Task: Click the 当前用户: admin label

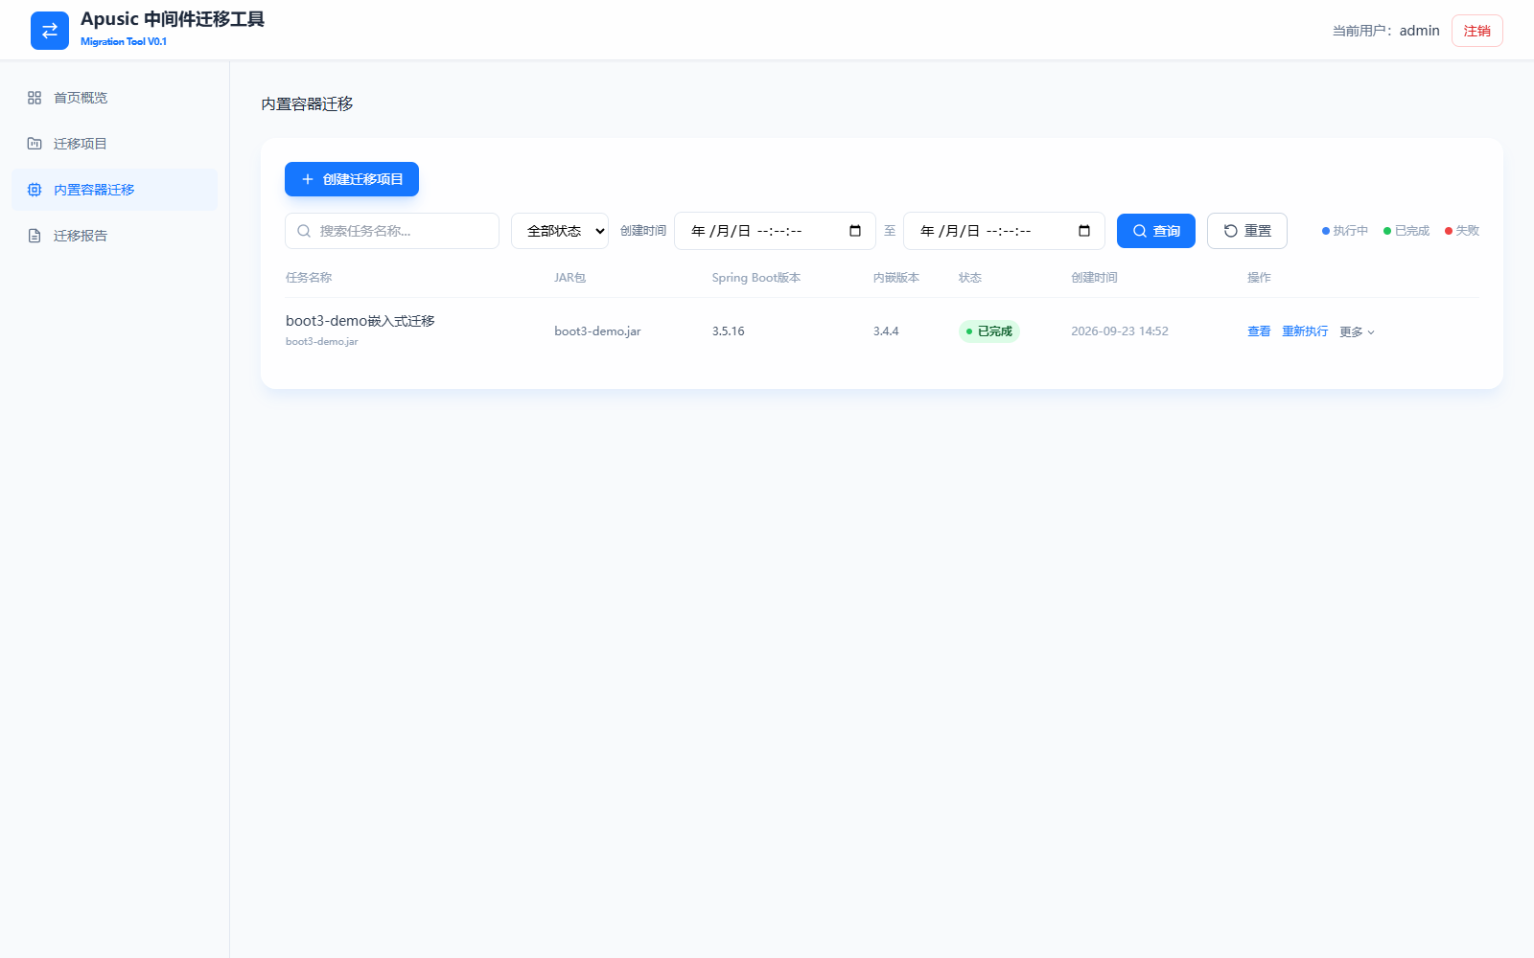Action: tap(1385, 31)
